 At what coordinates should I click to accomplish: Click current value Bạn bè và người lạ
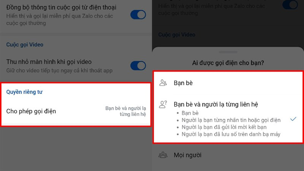pyautogui.click(x=126, y=111)
